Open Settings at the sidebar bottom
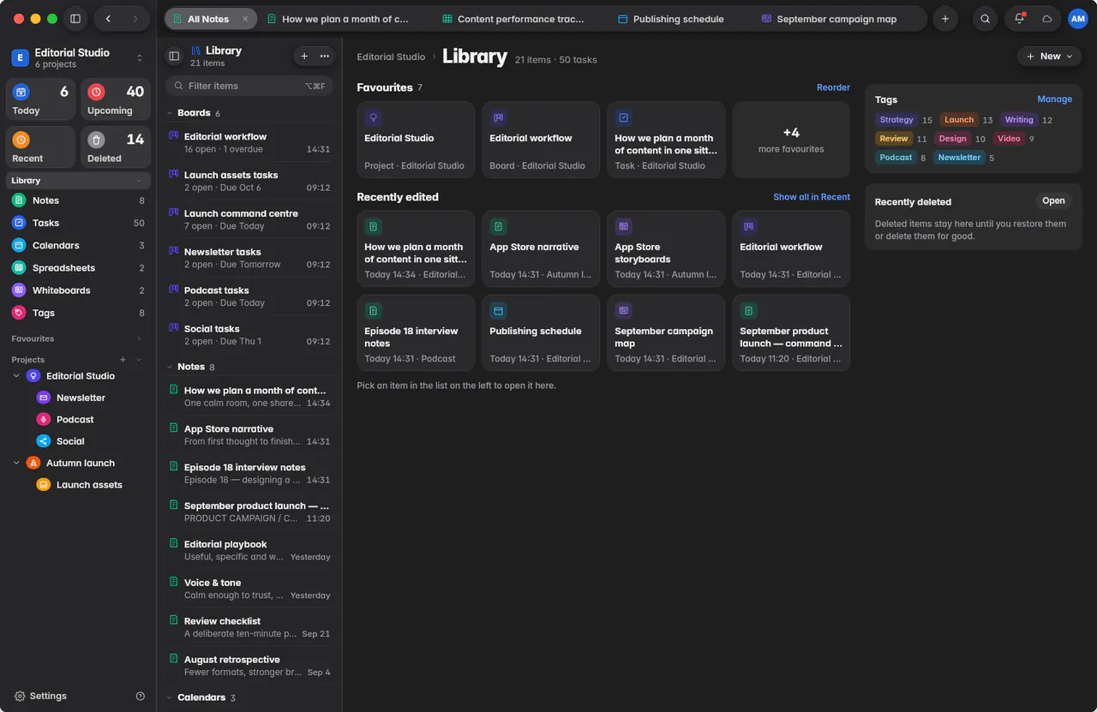Screen dimensions: 1097x712 click(40, 697)
